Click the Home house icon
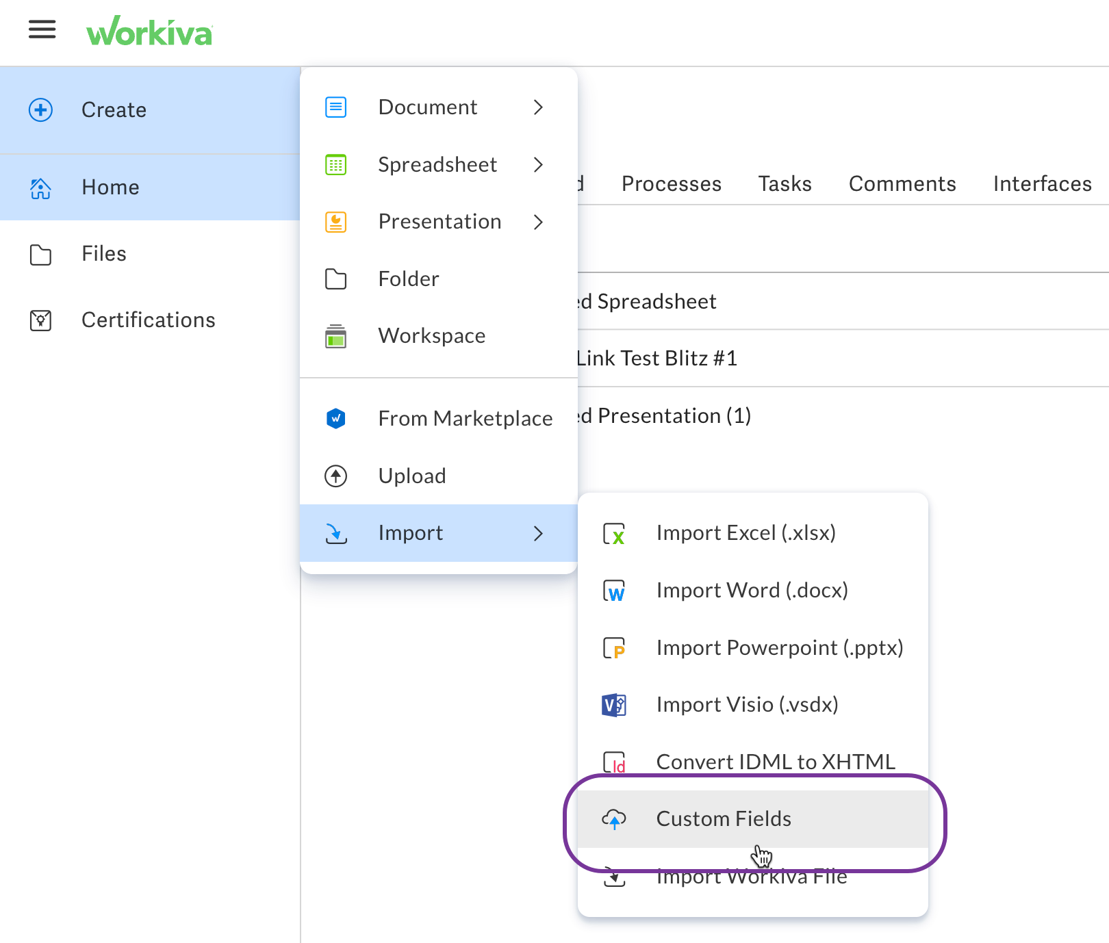The height and width of the screenshot is (943, 1109). point(40,188)
